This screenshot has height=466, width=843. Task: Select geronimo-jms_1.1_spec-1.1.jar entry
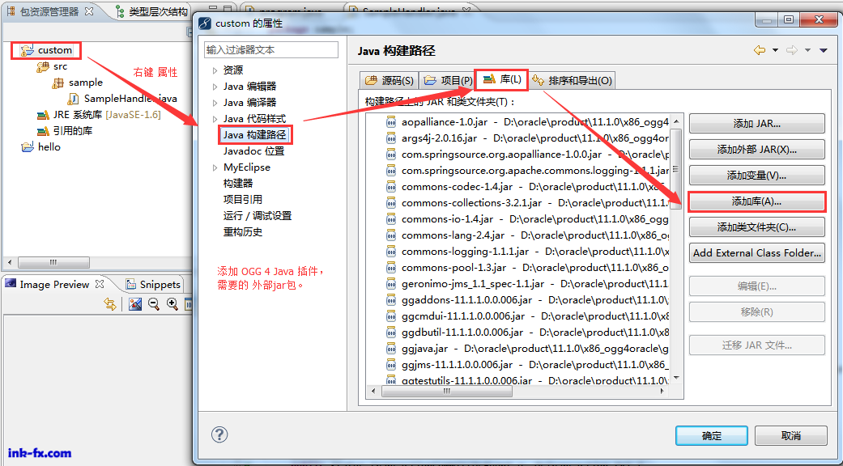(527, 283)
